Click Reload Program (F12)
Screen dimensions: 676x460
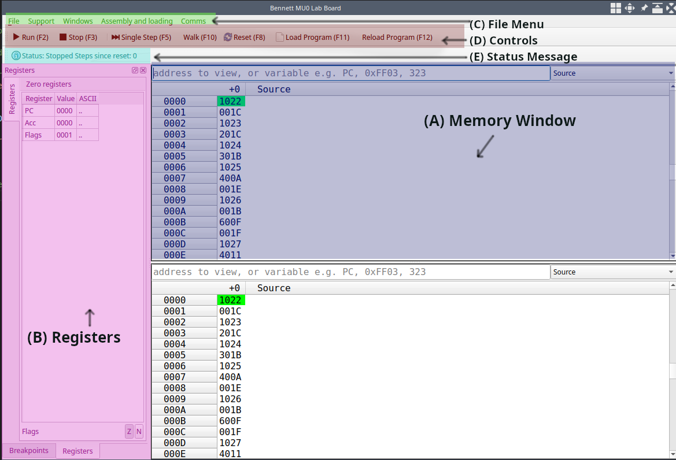[397, 38]
